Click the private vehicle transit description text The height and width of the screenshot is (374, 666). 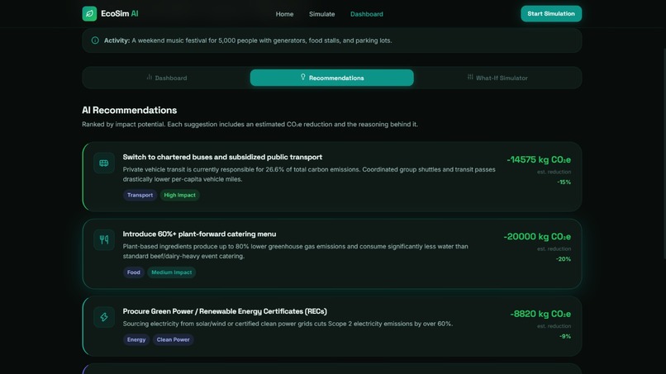(309, 174)
